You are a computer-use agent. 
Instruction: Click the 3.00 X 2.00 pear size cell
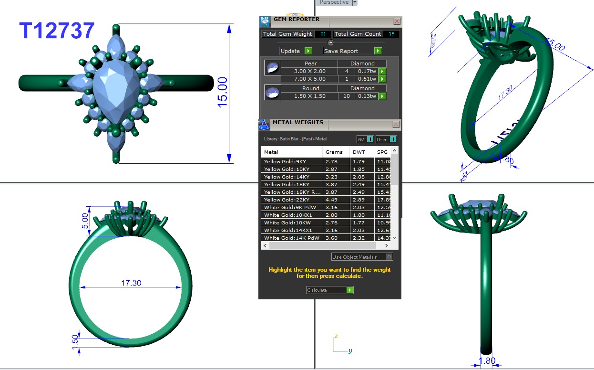pos(310,72)
